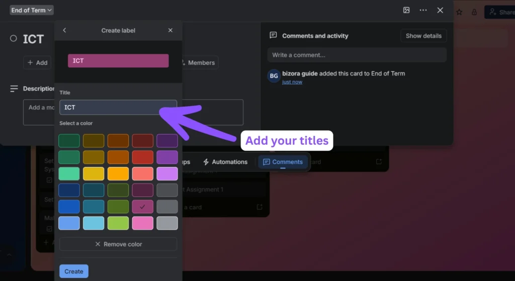
Task: Open the card cover image icon
Action: [x=406, y=10]
